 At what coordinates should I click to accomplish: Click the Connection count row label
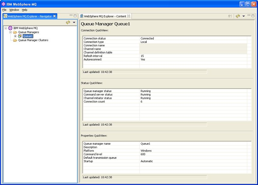click(94, 102)
